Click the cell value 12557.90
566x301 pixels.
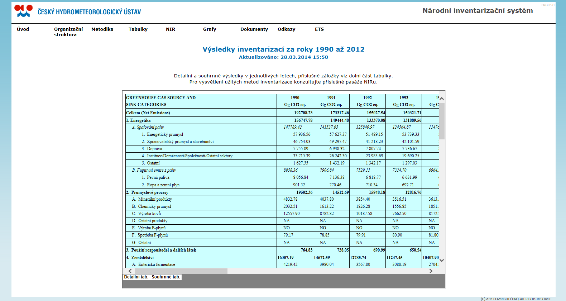292,214
